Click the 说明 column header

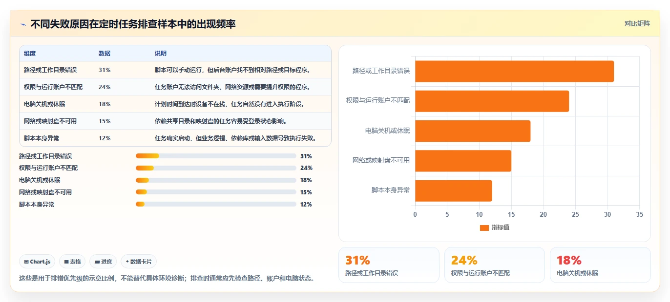[161, 54]
